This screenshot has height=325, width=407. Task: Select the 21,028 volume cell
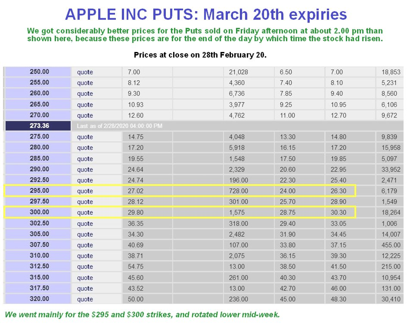pyautogui.click(x=239, y=72)
